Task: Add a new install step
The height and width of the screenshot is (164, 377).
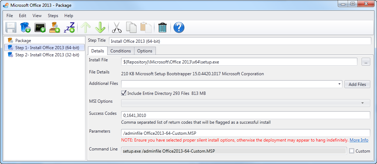Action: [x=25, y=27]
